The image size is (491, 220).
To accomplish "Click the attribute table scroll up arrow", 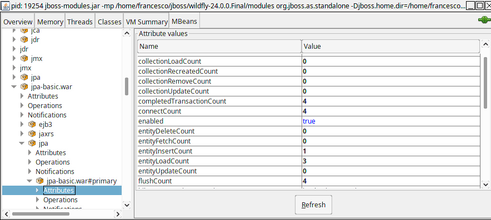I will click(485, 44).
